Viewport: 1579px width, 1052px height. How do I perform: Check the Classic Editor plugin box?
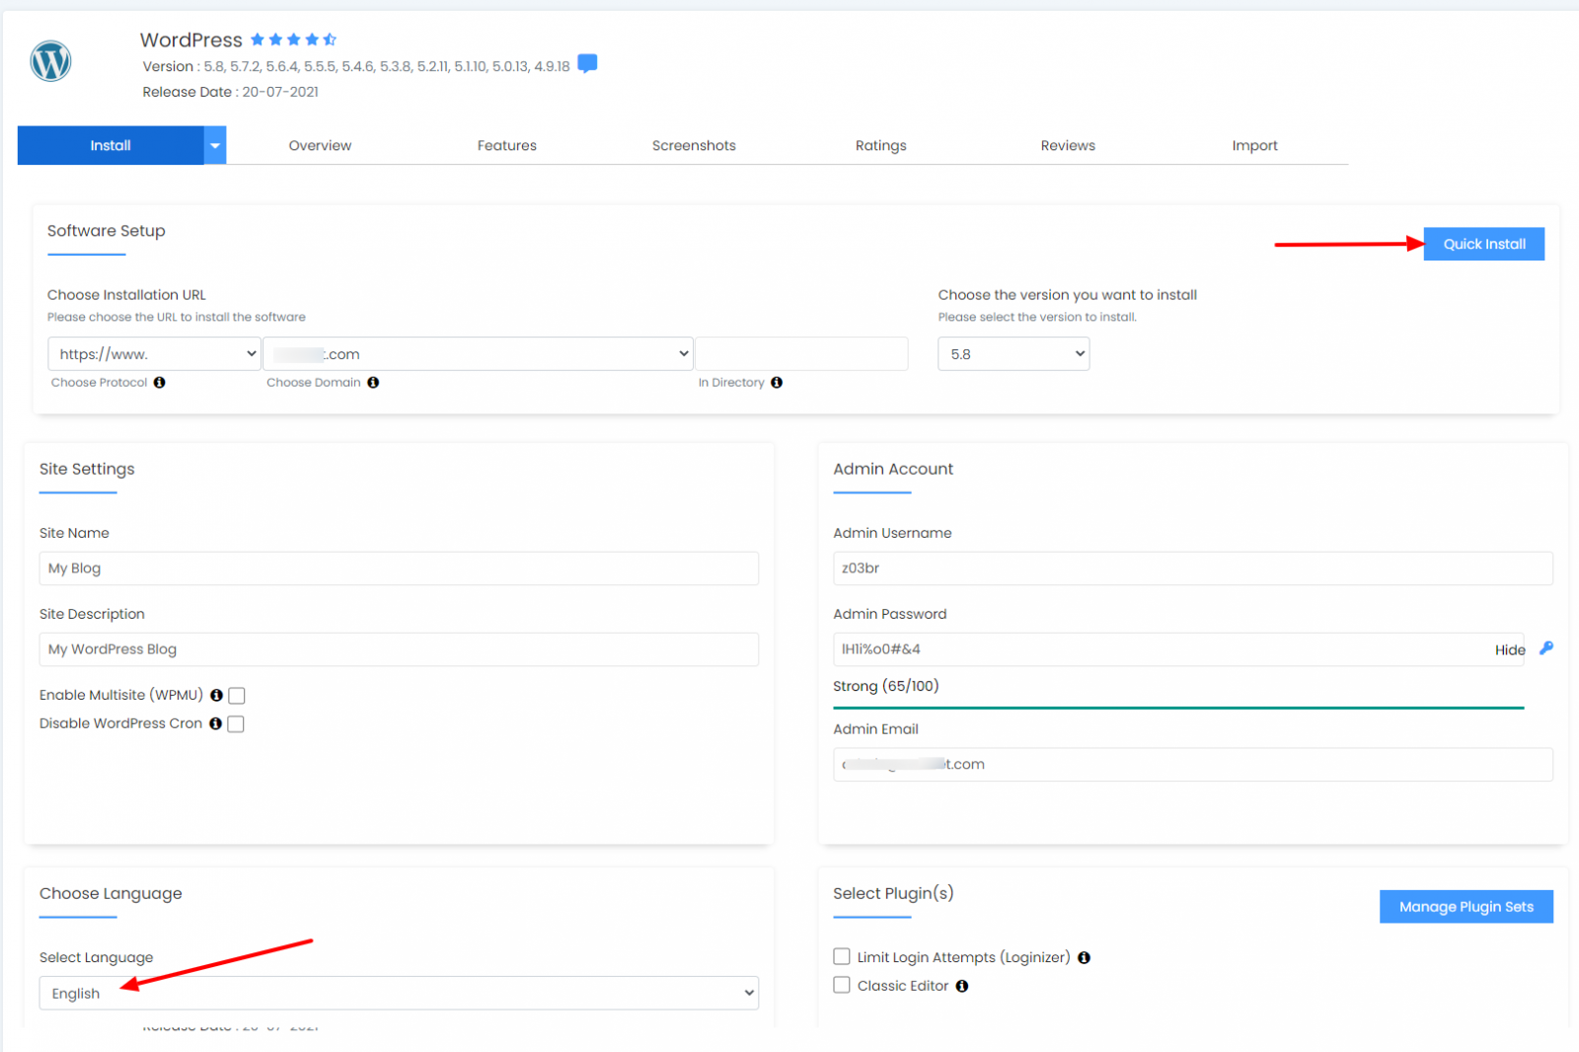tap(842, 985)
